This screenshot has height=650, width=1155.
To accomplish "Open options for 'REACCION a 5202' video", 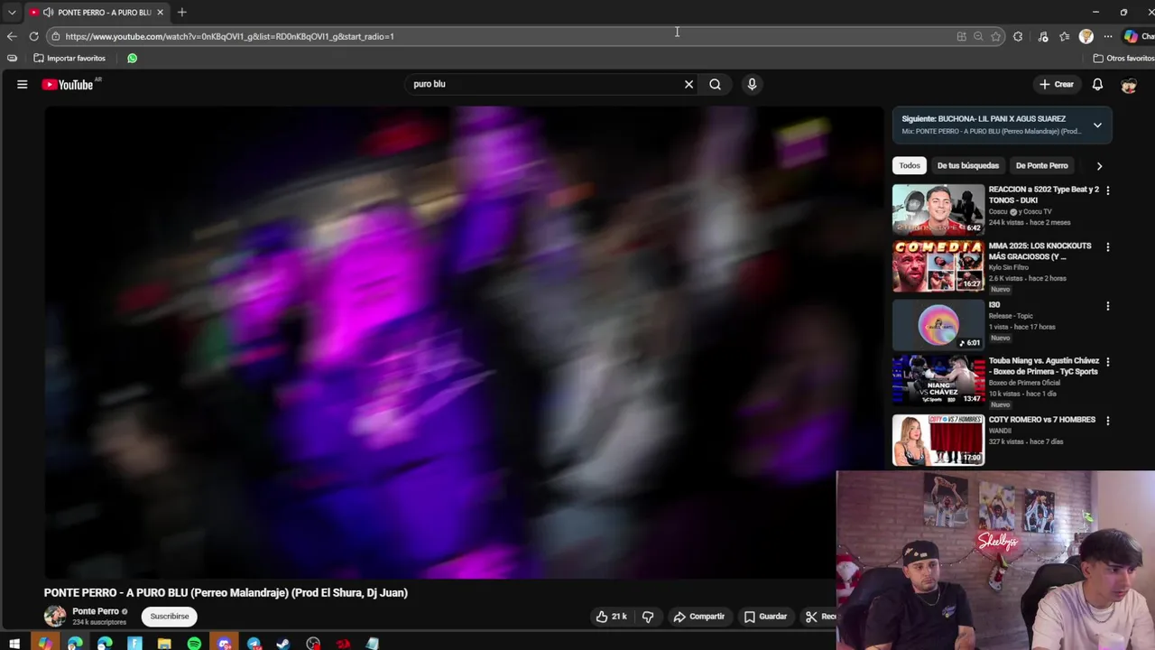I will [1107, 190].
